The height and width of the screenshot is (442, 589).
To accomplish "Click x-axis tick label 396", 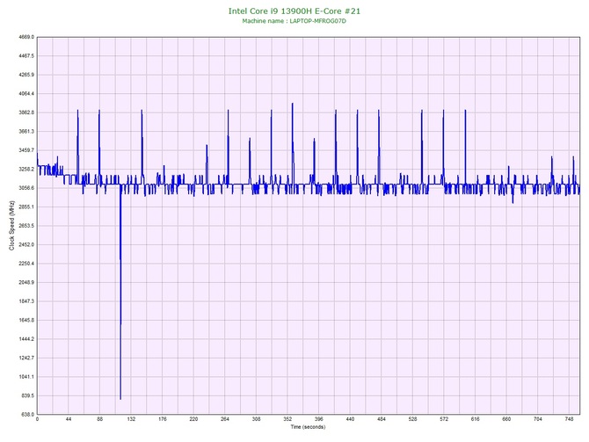I will 318,419.
